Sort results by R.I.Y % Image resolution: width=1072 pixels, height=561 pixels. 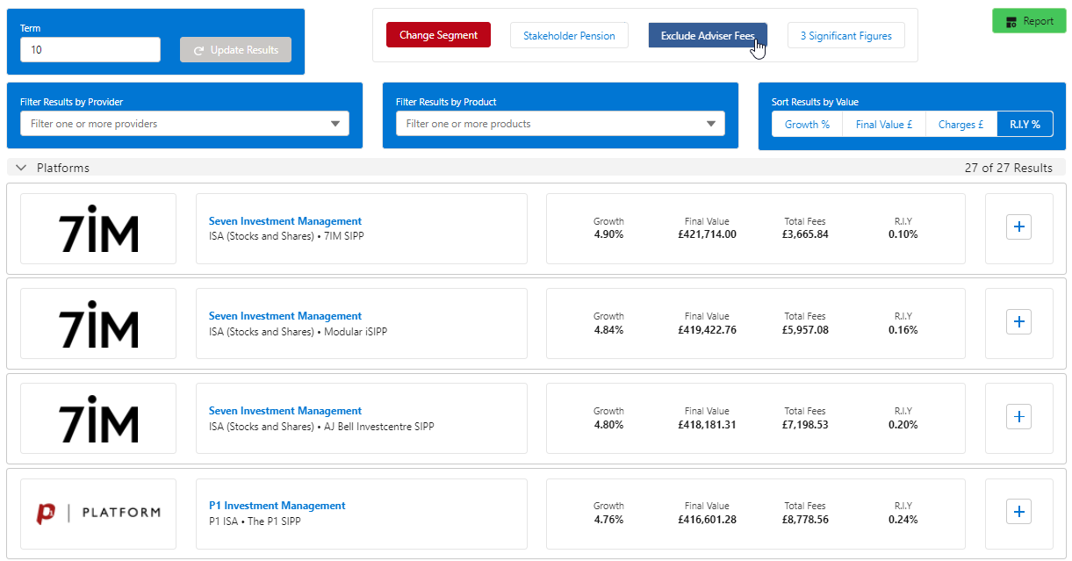[x=1025, y=125]
